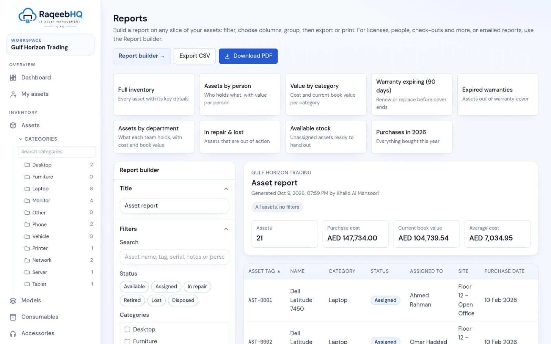Viewport: 551px width, 344px height.
Task: Open the Assets inventory page
Action: (x=50, y=126)
